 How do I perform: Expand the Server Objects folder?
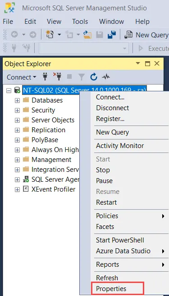pos(17,120)
